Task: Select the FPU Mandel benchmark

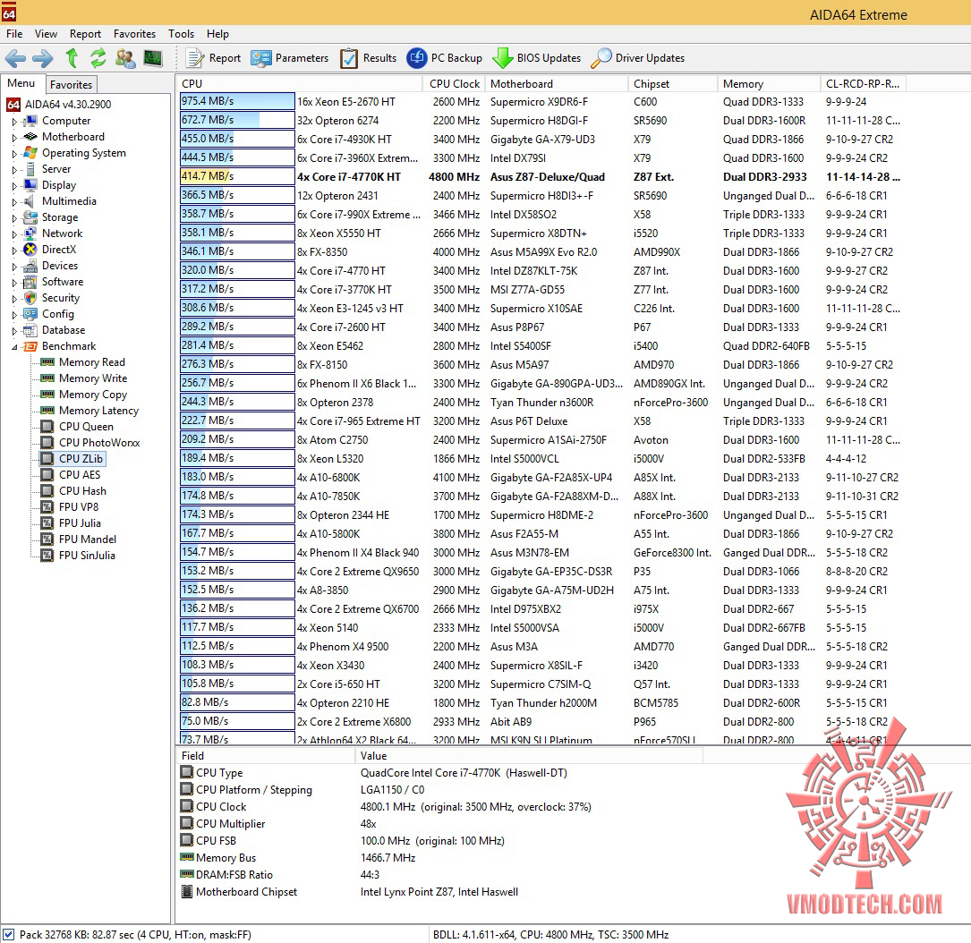Action: pyautogui.click(x=79, y=539)
